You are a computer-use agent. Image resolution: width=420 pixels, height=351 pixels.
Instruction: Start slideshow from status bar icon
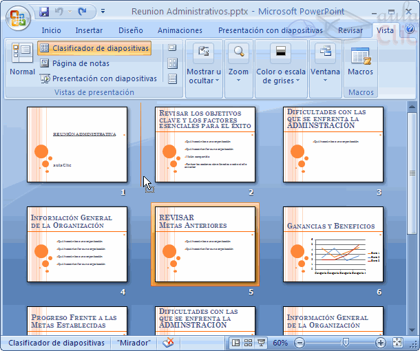[x=261, y=343]
